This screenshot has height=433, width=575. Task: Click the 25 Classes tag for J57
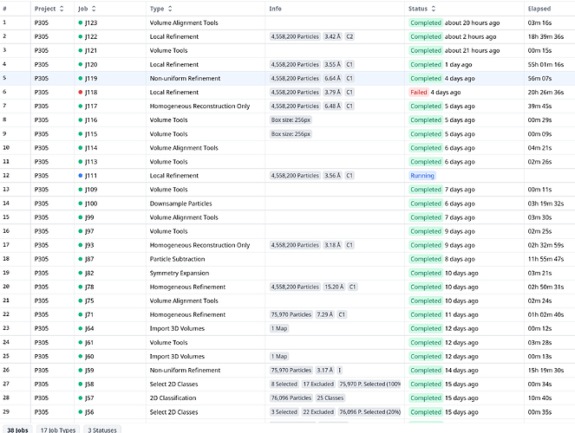330,398
